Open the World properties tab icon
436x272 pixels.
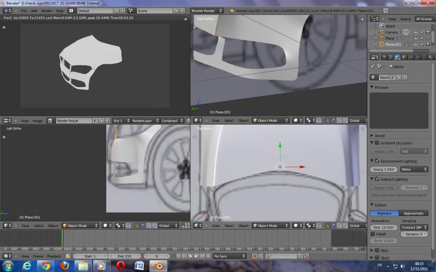tap(397, 57)
